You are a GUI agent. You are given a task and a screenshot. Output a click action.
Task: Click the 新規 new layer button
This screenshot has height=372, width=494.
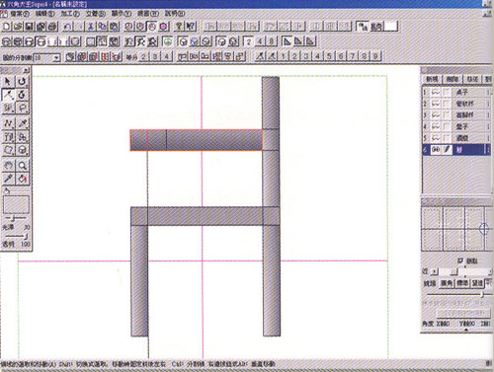(x=432, y=79)
